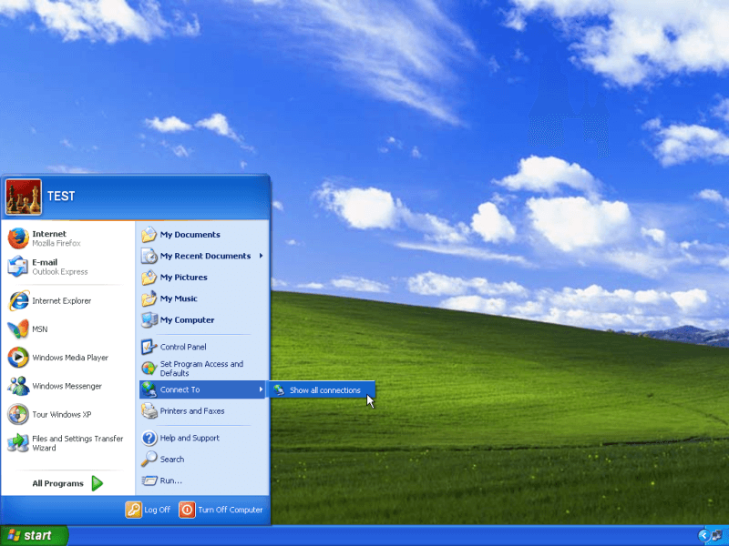
Task: Expand All Programs green arrow
Action: [98, 483]
